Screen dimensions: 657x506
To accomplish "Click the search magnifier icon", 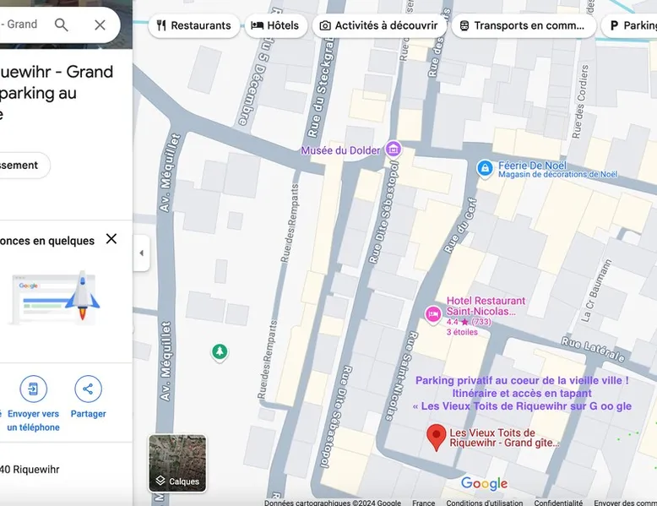I will coord(61,24).
